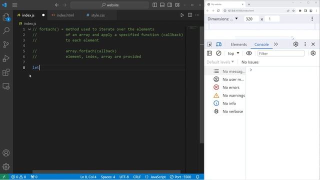Image resolution: width=320 pixels, height=180 pixels.
Task: Toggle the bottom panel layout icon
Action: pos(162,5)
